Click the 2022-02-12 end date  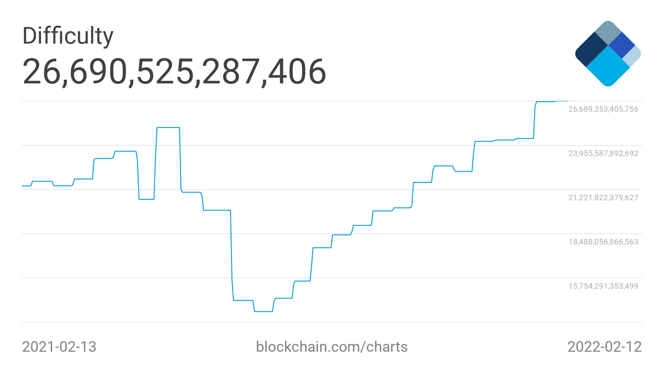(x=604, y=347)
